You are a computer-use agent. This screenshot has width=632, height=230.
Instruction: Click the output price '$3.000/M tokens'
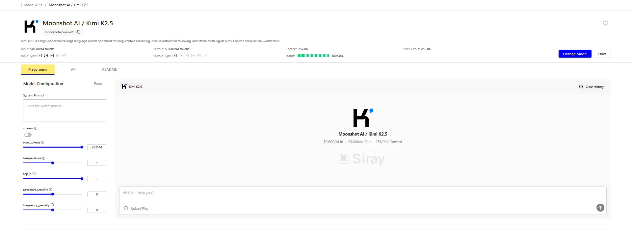[x=177, y=49]
